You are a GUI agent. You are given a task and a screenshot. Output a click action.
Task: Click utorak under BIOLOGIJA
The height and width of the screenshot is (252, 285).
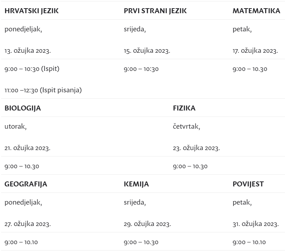[15, 127]
